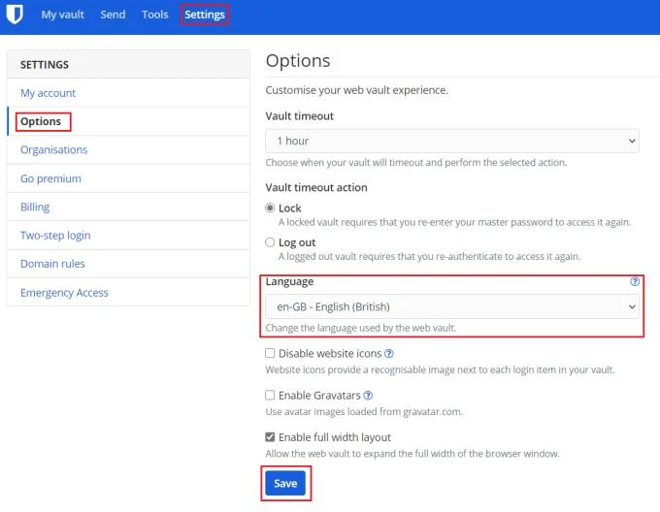The height and width of the screenshot is (512, 660).
Task: Tick the Disable website icons checkbox
Action: click(270, 353)
